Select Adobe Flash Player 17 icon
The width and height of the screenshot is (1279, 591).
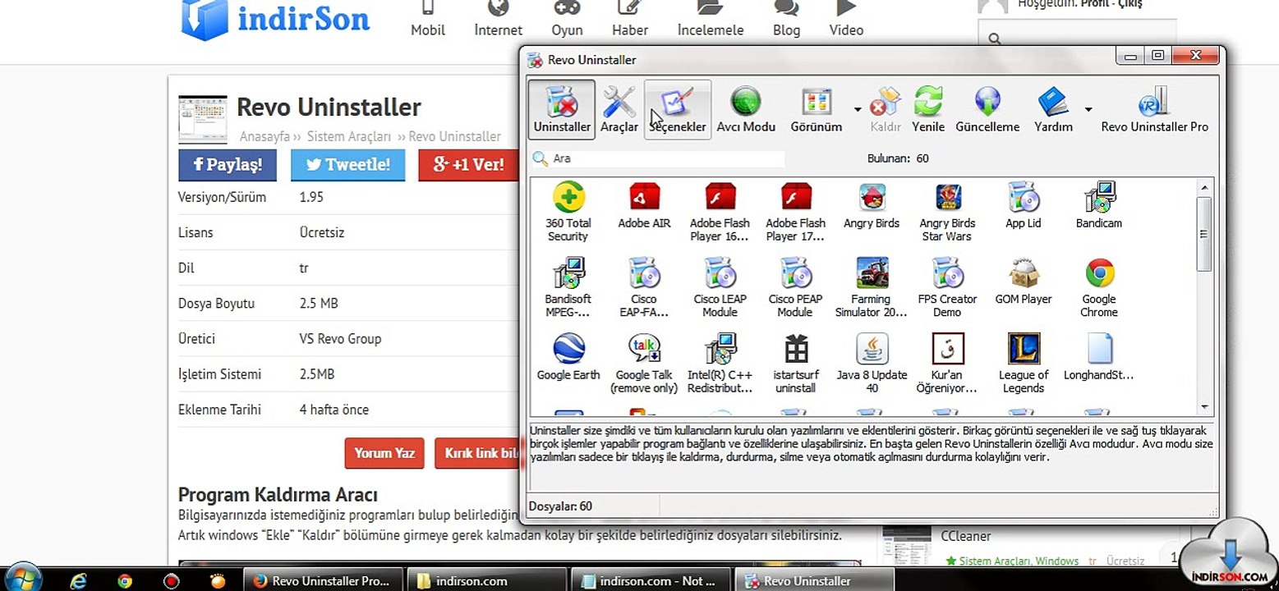click(x=795, y=212)
